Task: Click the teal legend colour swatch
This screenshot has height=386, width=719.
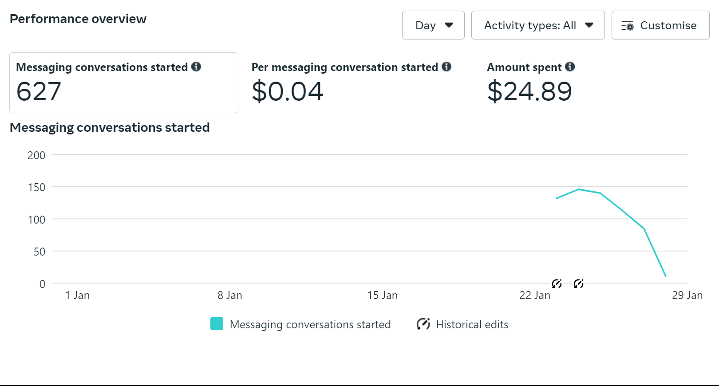Action: tap(217, 324)
